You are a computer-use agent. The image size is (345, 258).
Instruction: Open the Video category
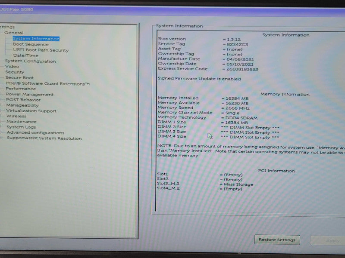[12, 67]
